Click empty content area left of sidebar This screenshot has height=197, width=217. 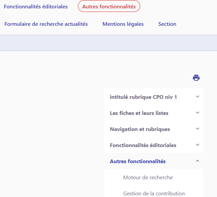point(50,134)
